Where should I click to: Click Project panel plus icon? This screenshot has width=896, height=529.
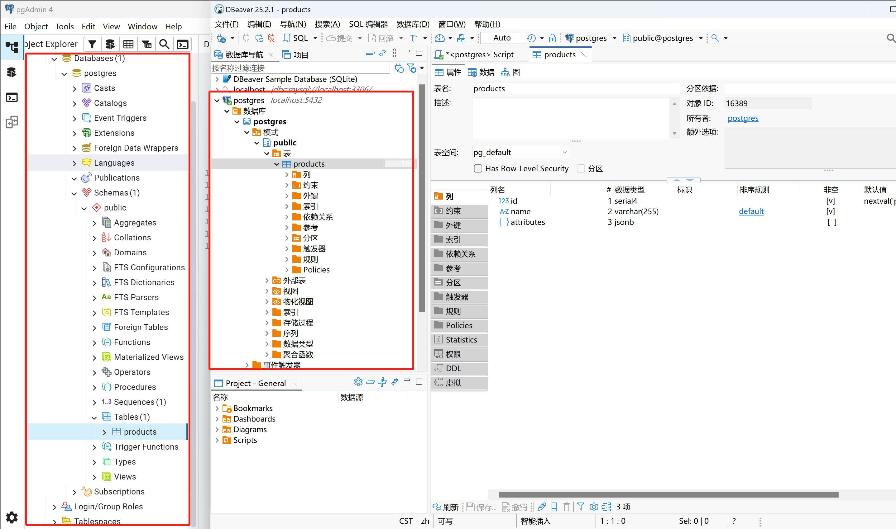pyautogui.click(x=382, y=382)
